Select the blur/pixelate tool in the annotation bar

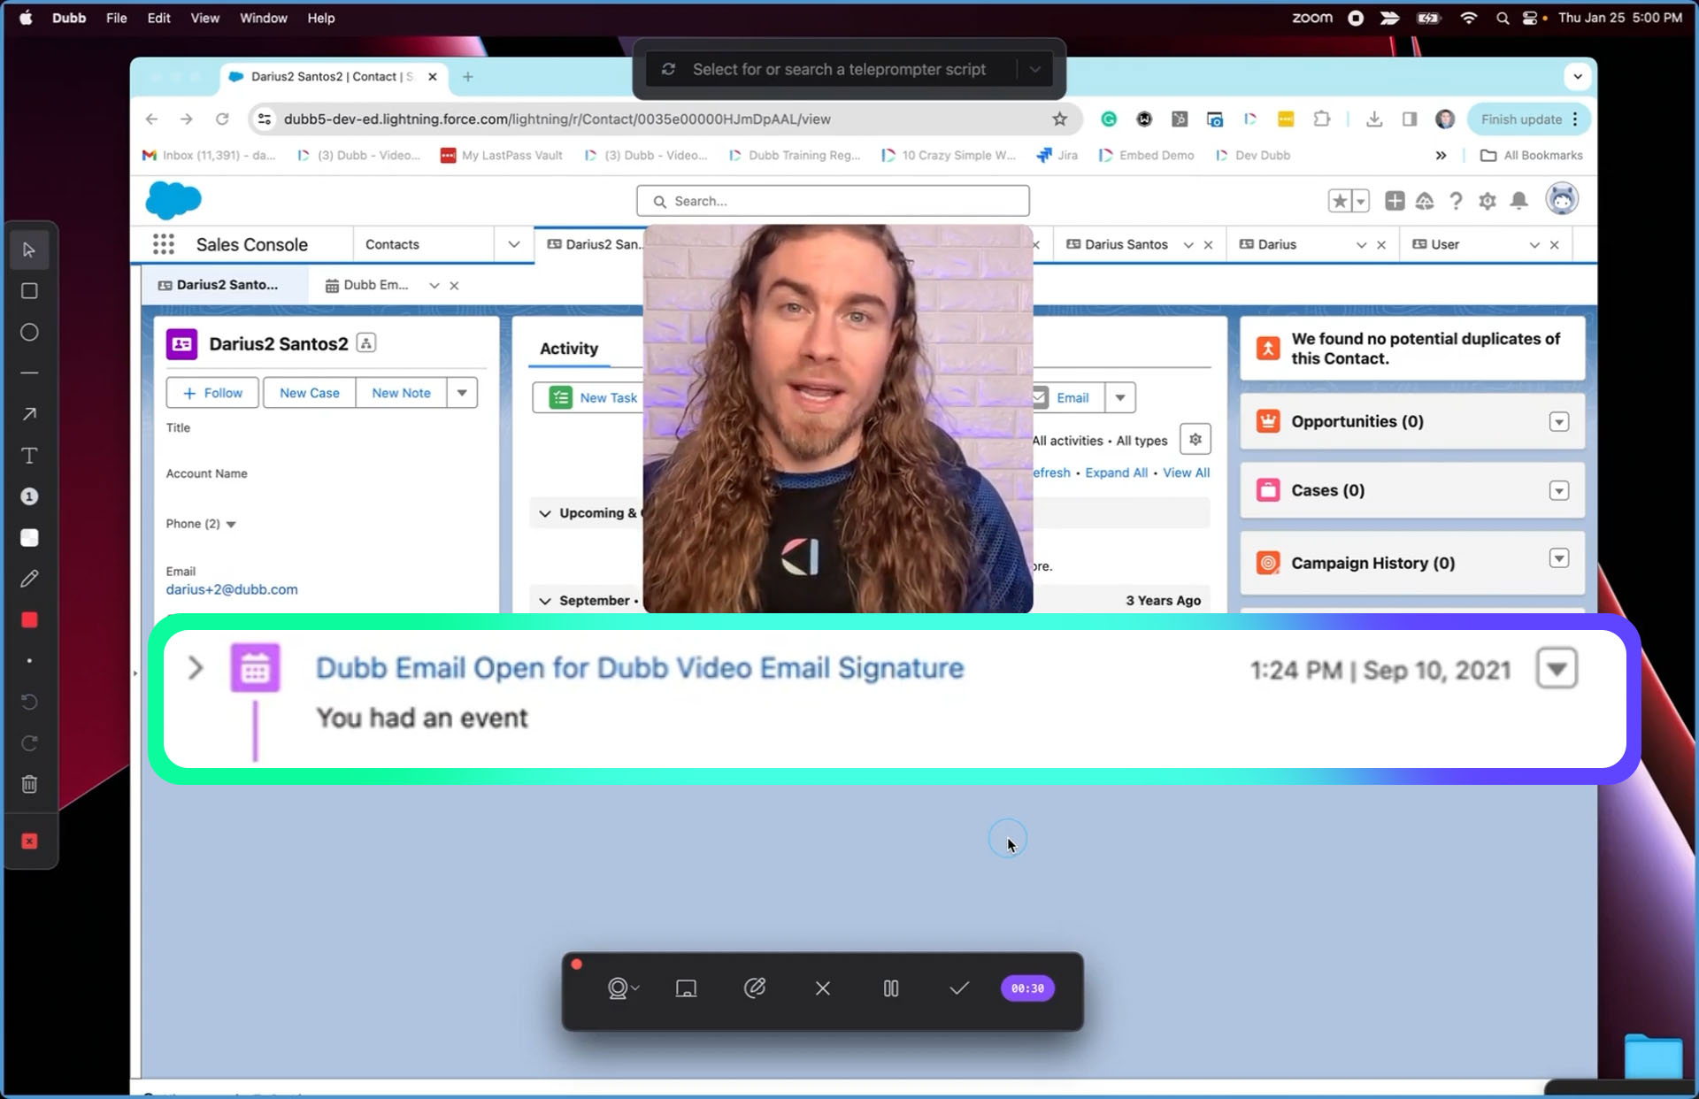29,537
